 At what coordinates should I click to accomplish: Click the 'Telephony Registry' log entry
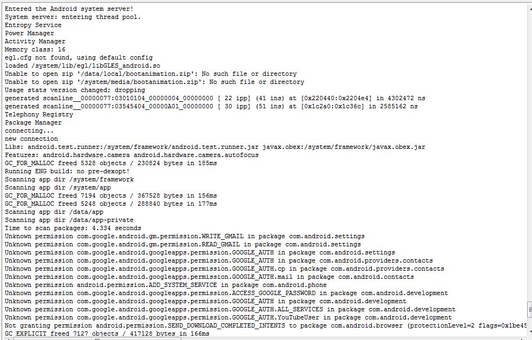tap(39, 114)
